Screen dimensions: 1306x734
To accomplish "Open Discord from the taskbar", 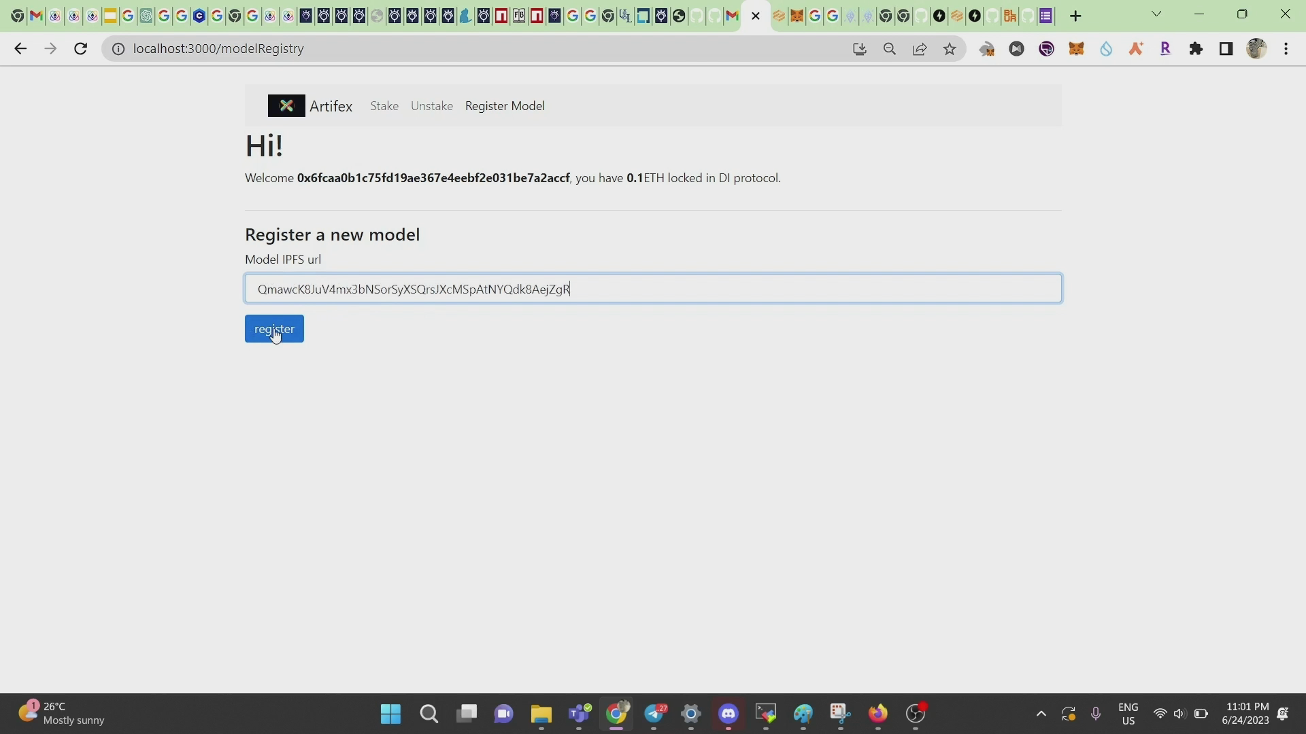I will 729,714.
